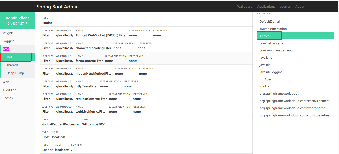Select org.springframework.cloud.context.scope.refresh domain
This screenshot has width=339, height=154.
click(295, 115)
